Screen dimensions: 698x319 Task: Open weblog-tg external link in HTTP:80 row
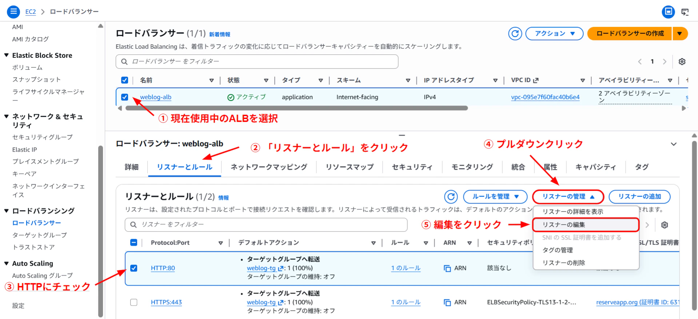pos(281,269)
